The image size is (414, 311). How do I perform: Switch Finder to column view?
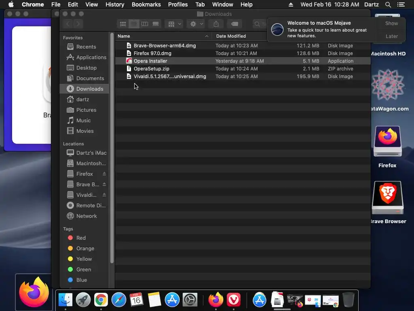click(x=145, y=24)
